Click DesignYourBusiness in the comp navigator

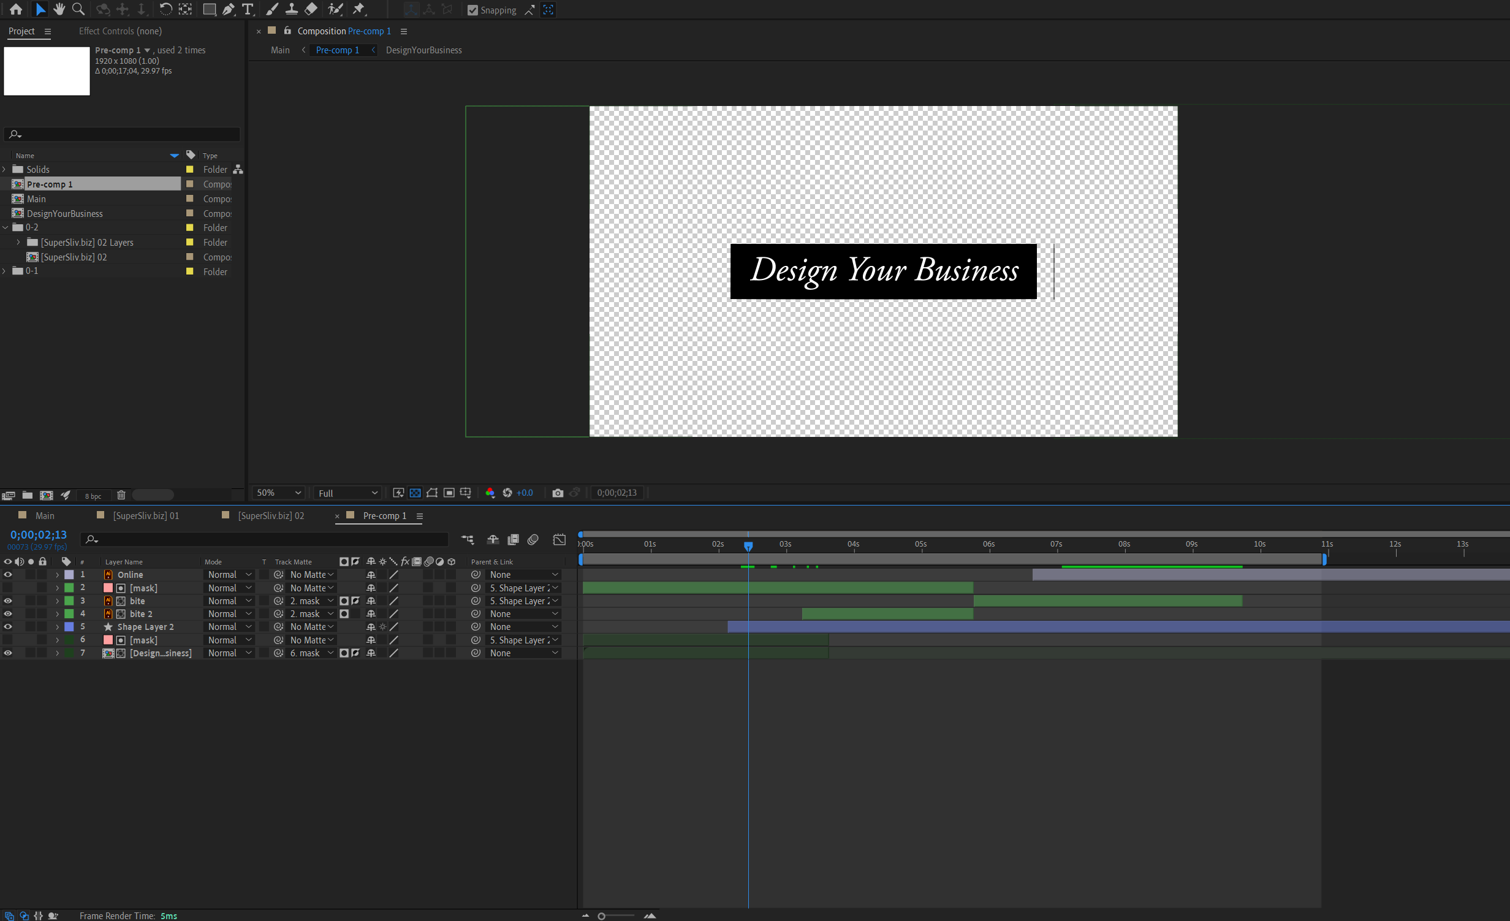coord(423,50)
